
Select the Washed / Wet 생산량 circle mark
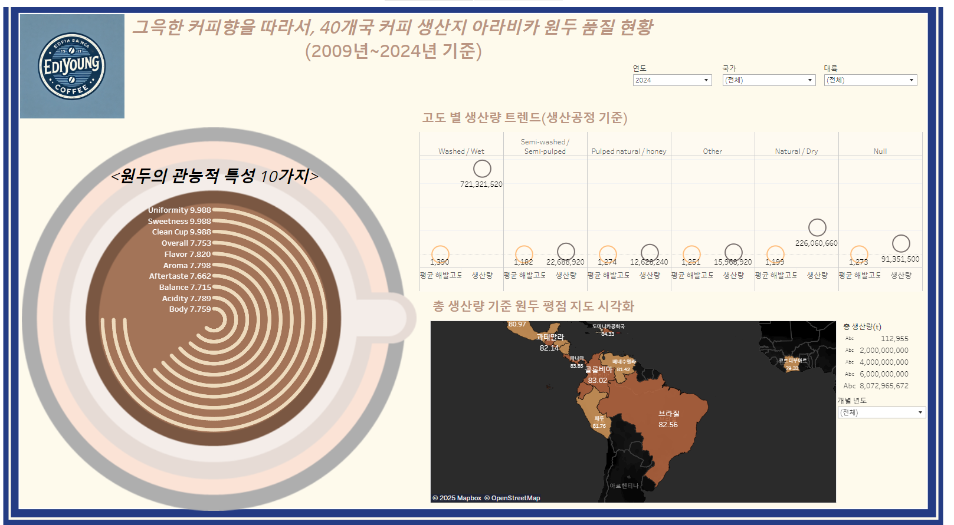[482, 169]
